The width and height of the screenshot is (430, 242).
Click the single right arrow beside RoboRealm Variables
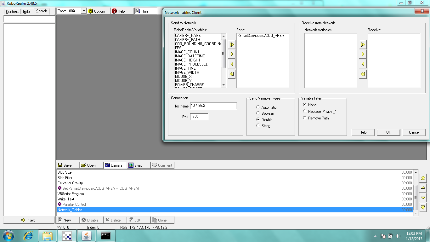tap(232, 54)
